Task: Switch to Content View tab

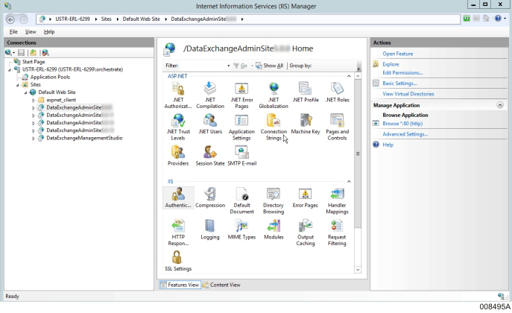Action: click(221, 285)
